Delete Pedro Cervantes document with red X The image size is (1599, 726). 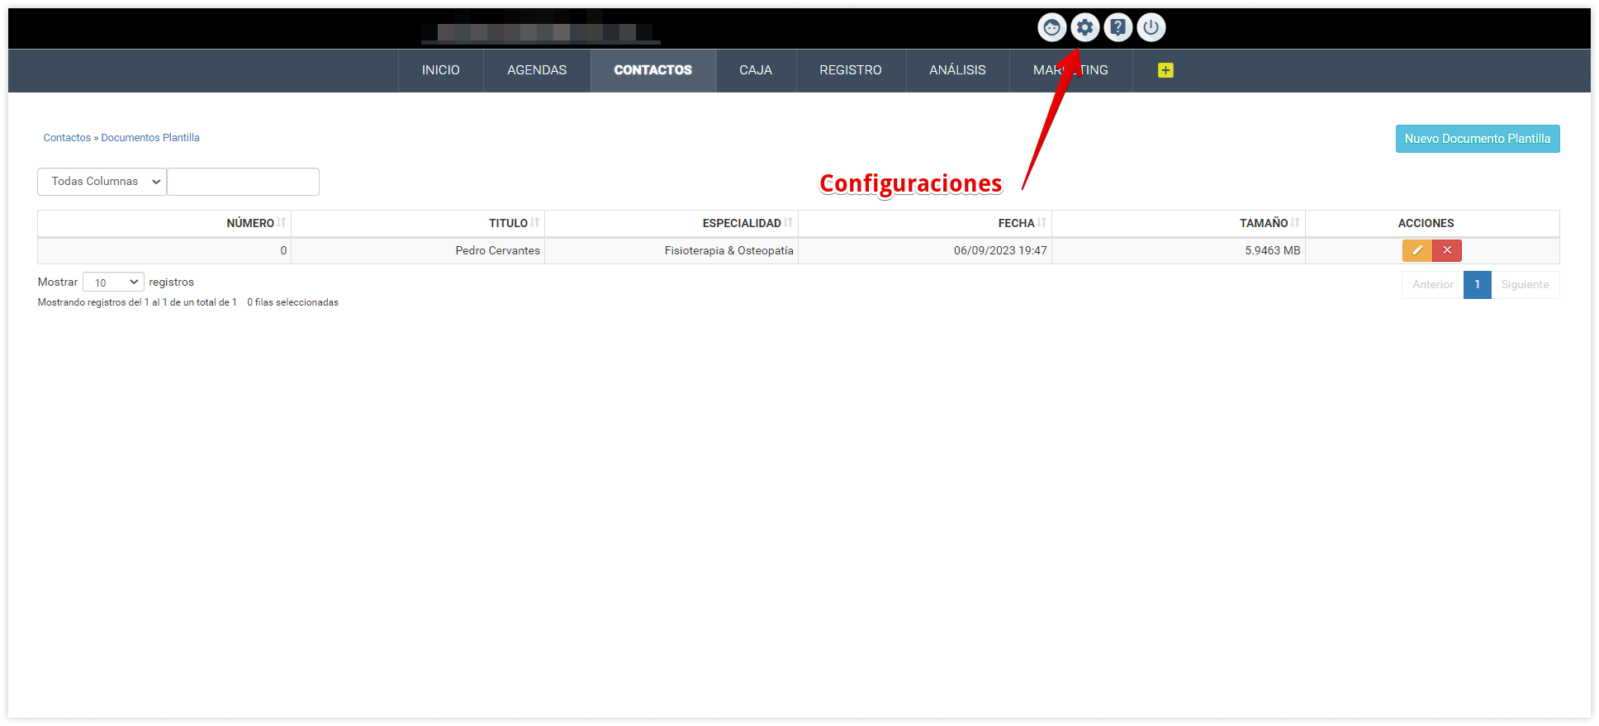coord(1447,250)
